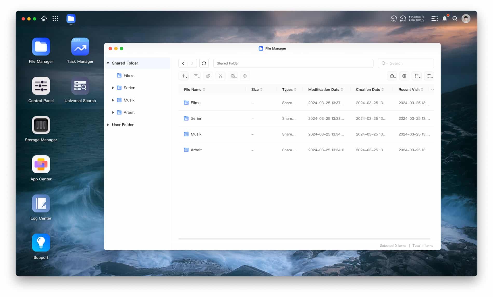Open the new/add plus dropdown
Screen dimensions: 493x297
click(x=184, y=76)
